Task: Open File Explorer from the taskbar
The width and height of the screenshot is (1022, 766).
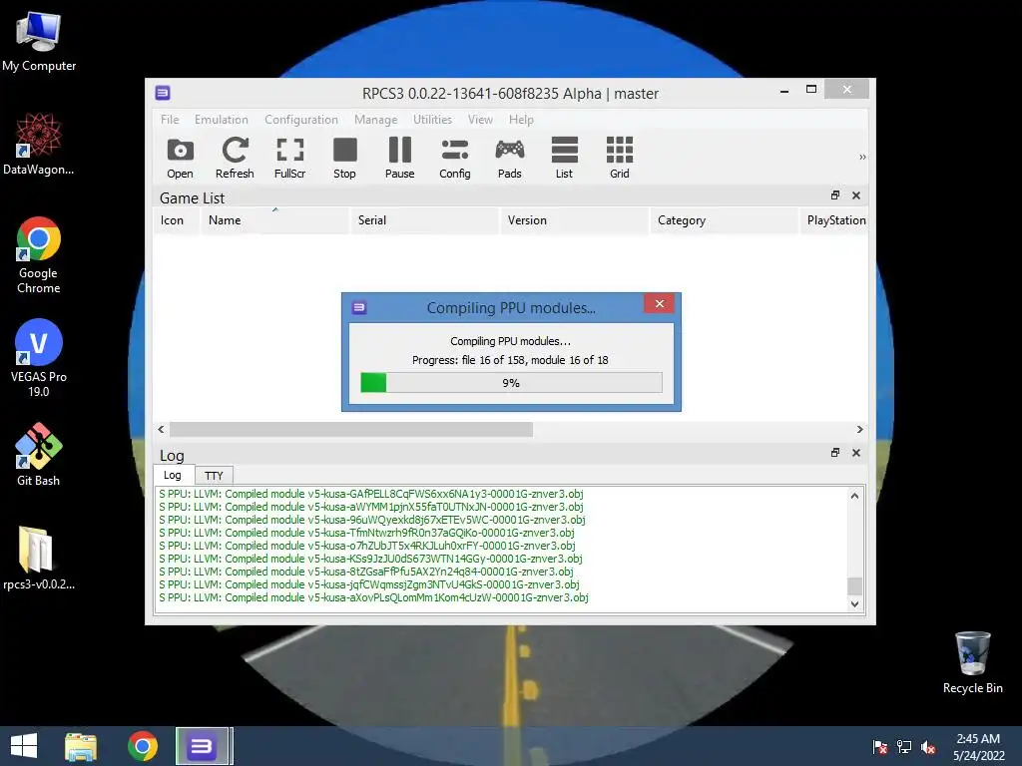Action: tap(81, 746)
